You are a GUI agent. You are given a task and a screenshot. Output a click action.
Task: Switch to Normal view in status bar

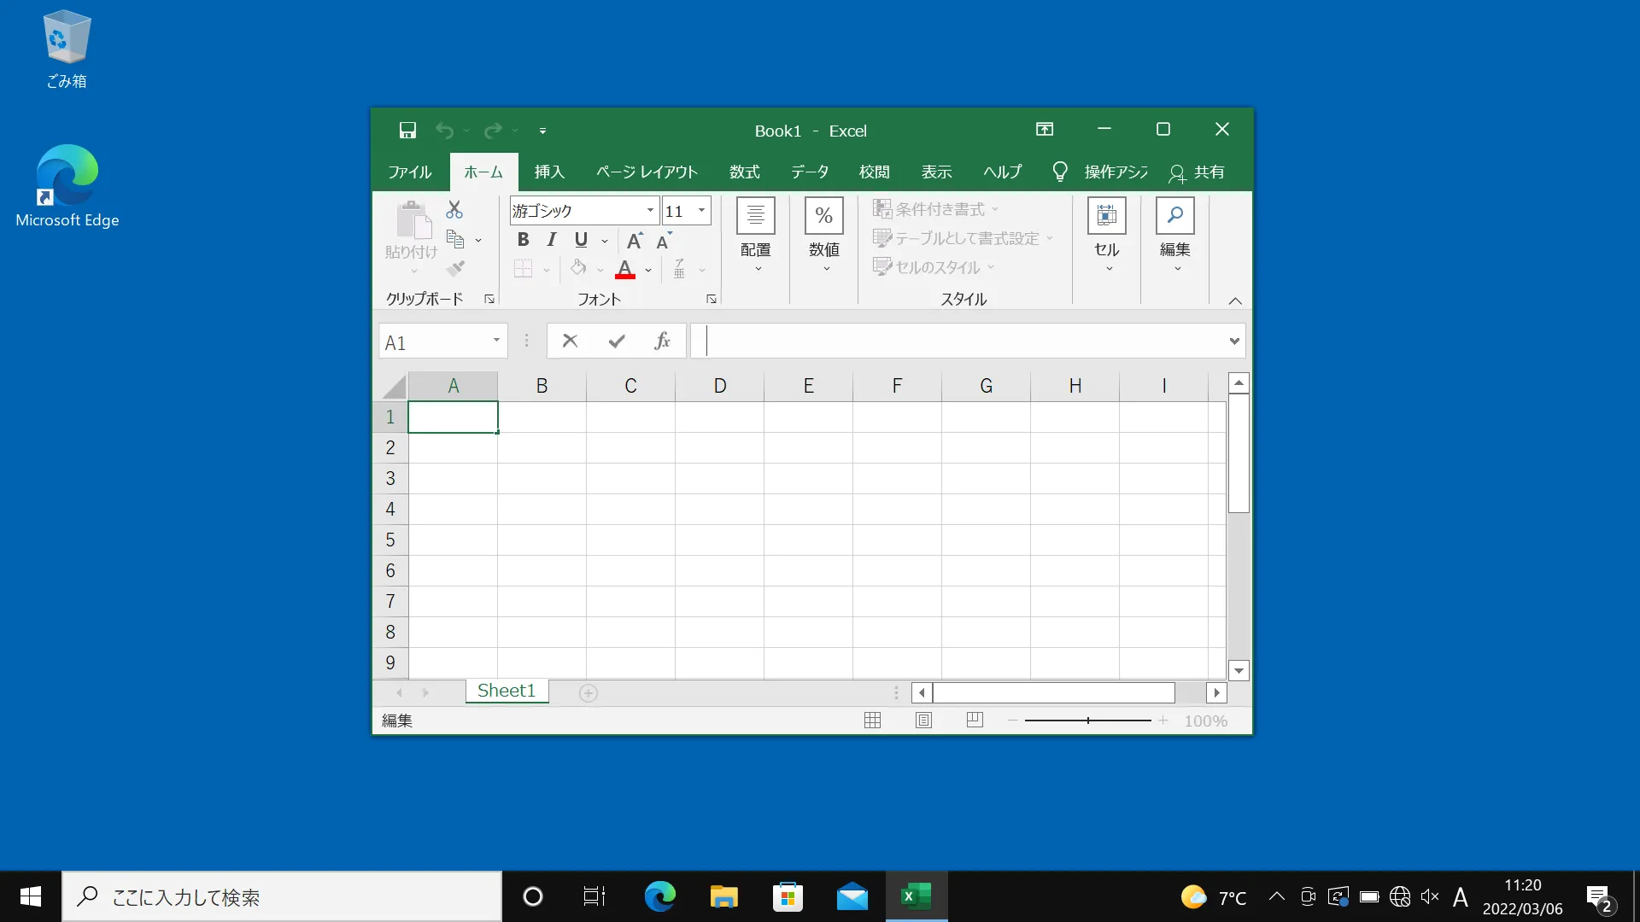coord(872,721)
